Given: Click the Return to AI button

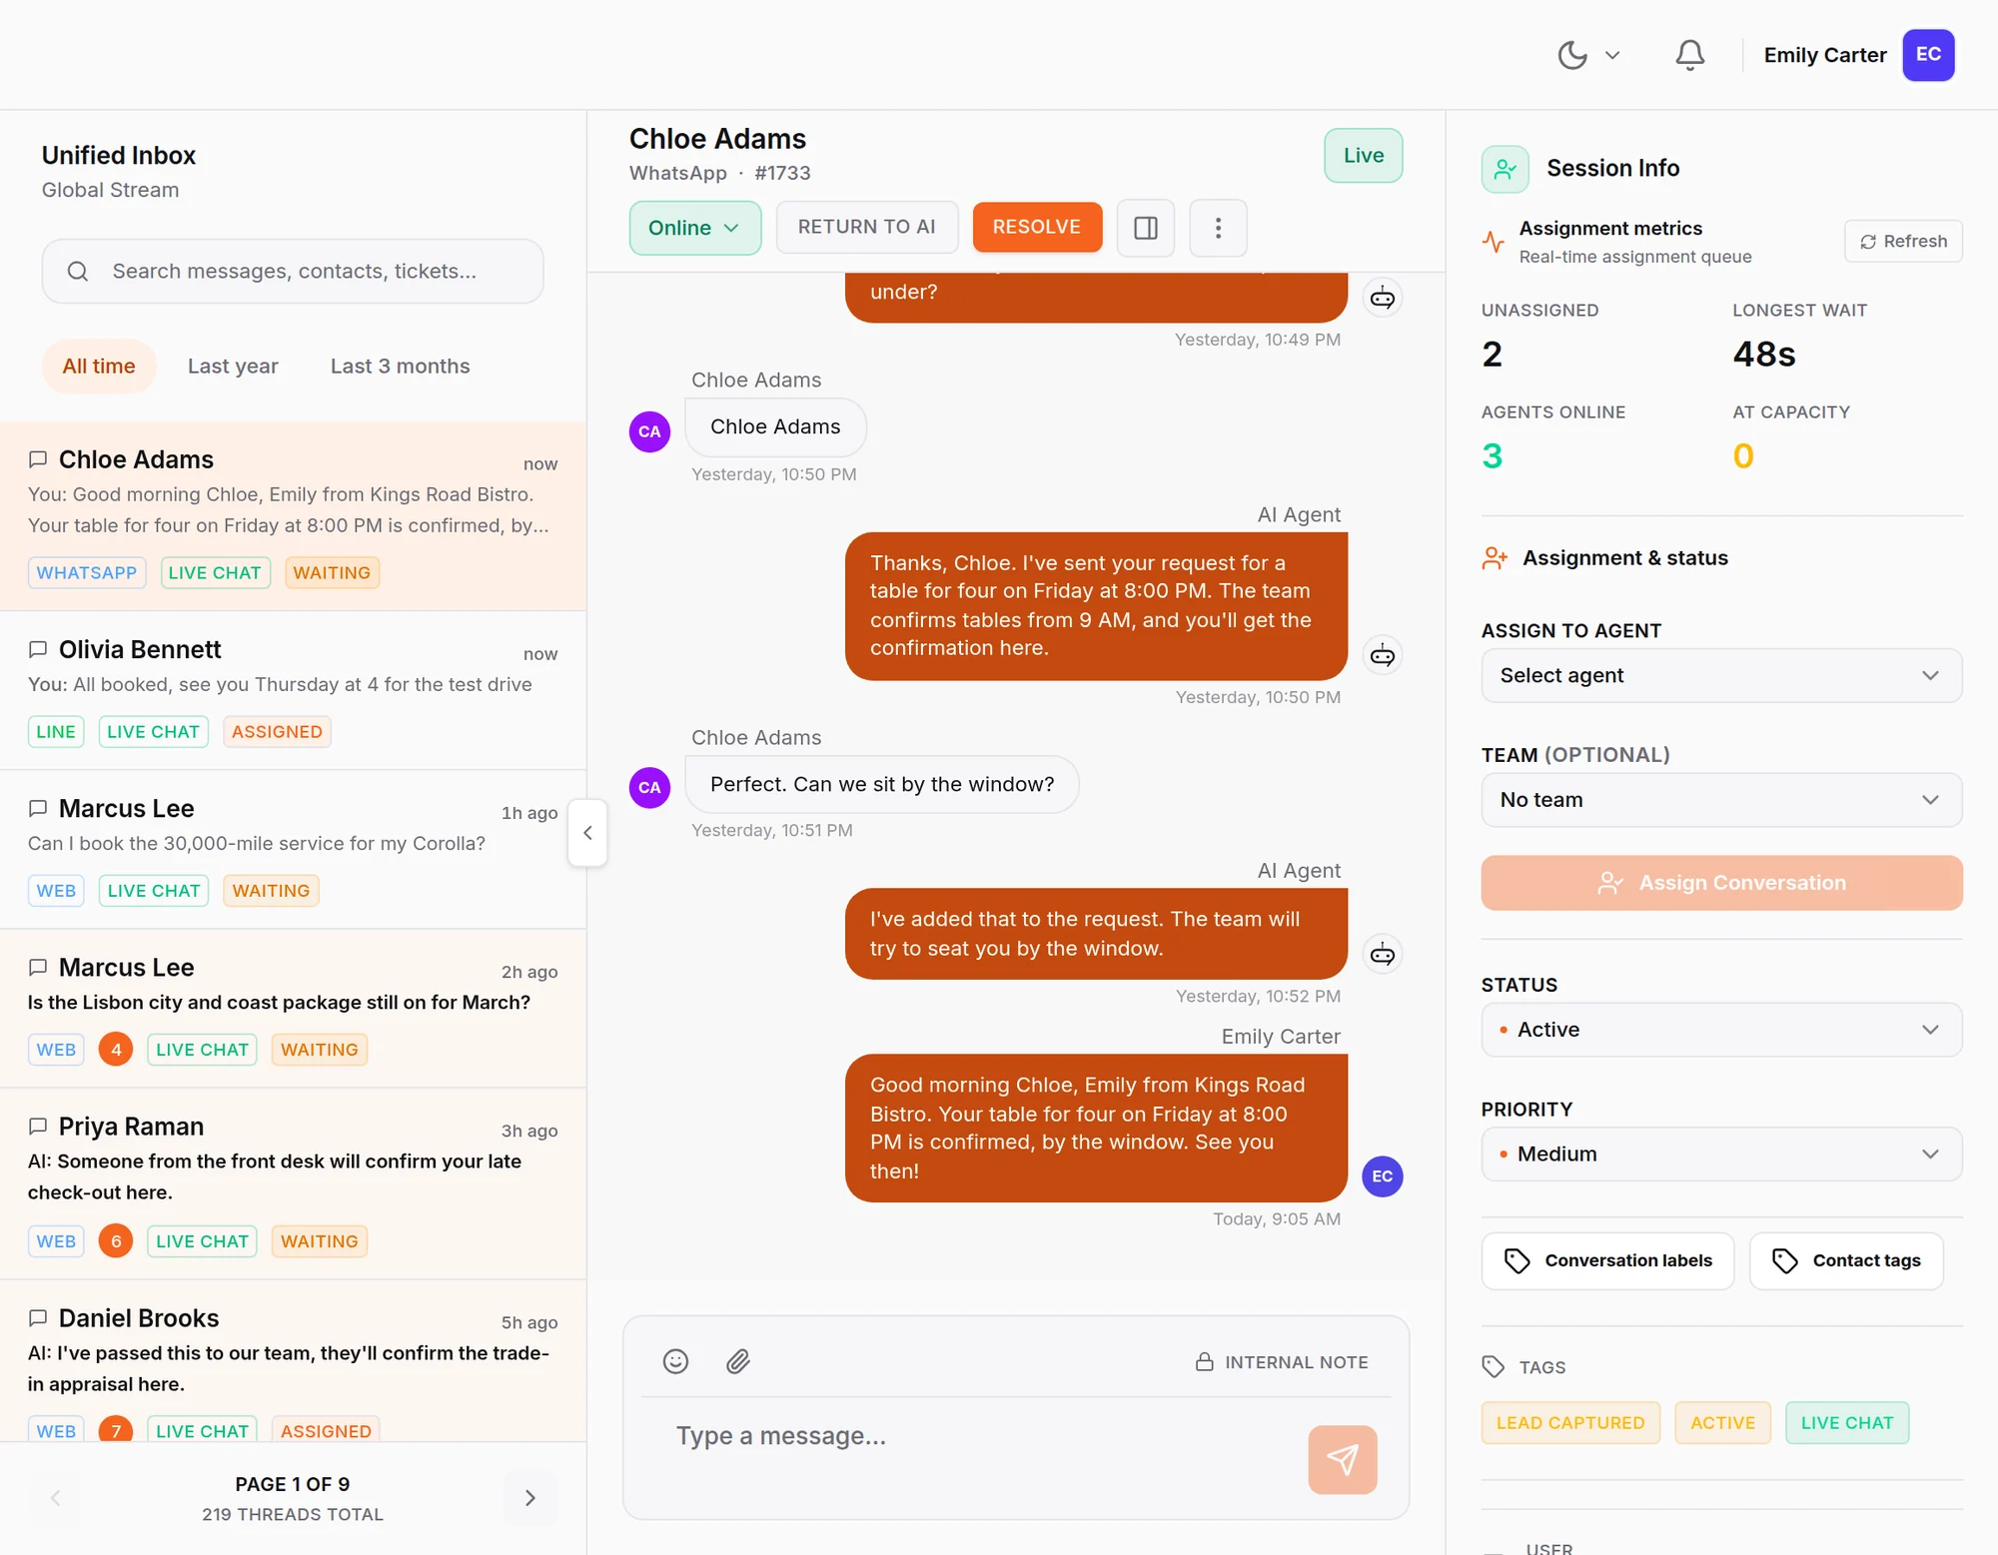Looking at the screenshot, I should pos(866,227).
